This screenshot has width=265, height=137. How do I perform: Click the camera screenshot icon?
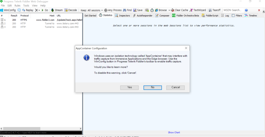(x=147, y=10)
